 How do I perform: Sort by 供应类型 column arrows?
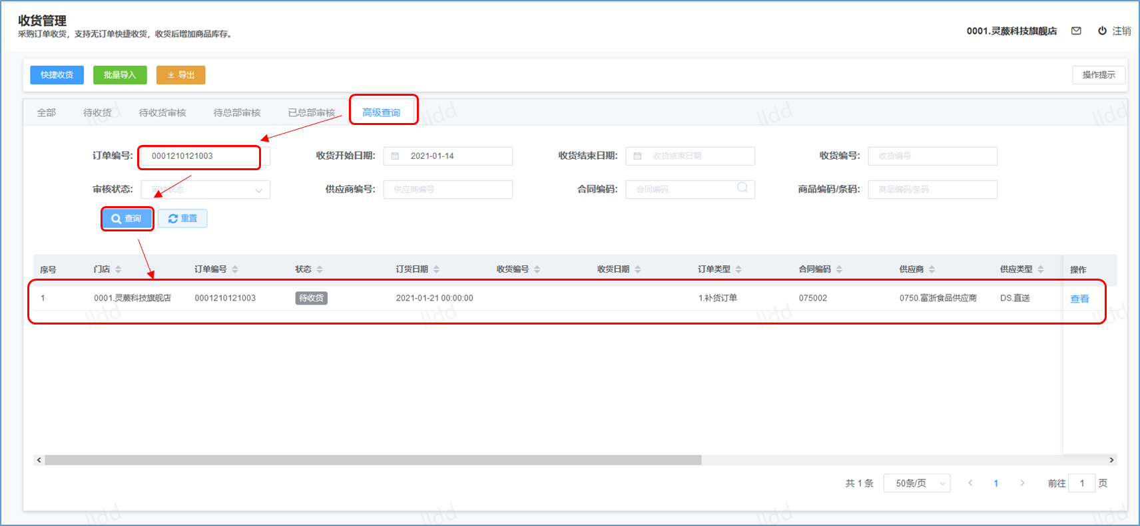coord(1041,269)
